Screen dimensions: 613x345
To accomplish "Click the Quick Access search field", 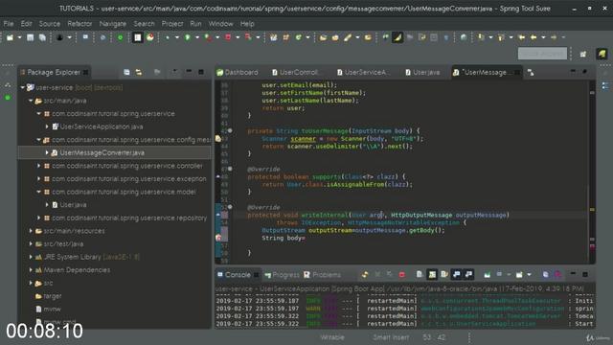I will click(542, 54).
